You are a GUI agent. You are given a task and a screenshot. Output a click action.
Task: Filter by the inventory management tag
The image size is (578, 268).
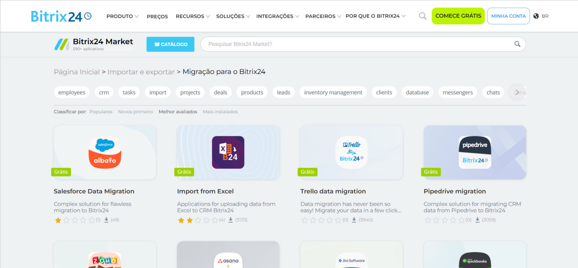pyautogui.click(x=333, y=92)
